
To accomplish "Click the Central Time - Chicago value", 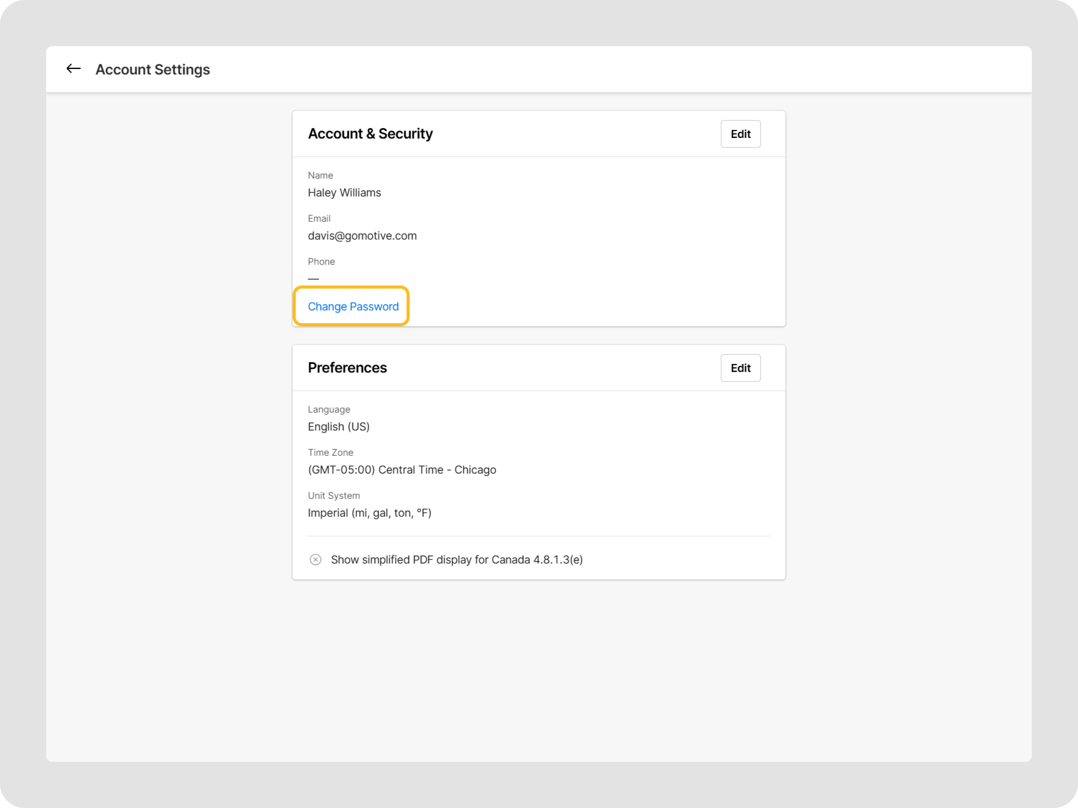I will (402, 469).
